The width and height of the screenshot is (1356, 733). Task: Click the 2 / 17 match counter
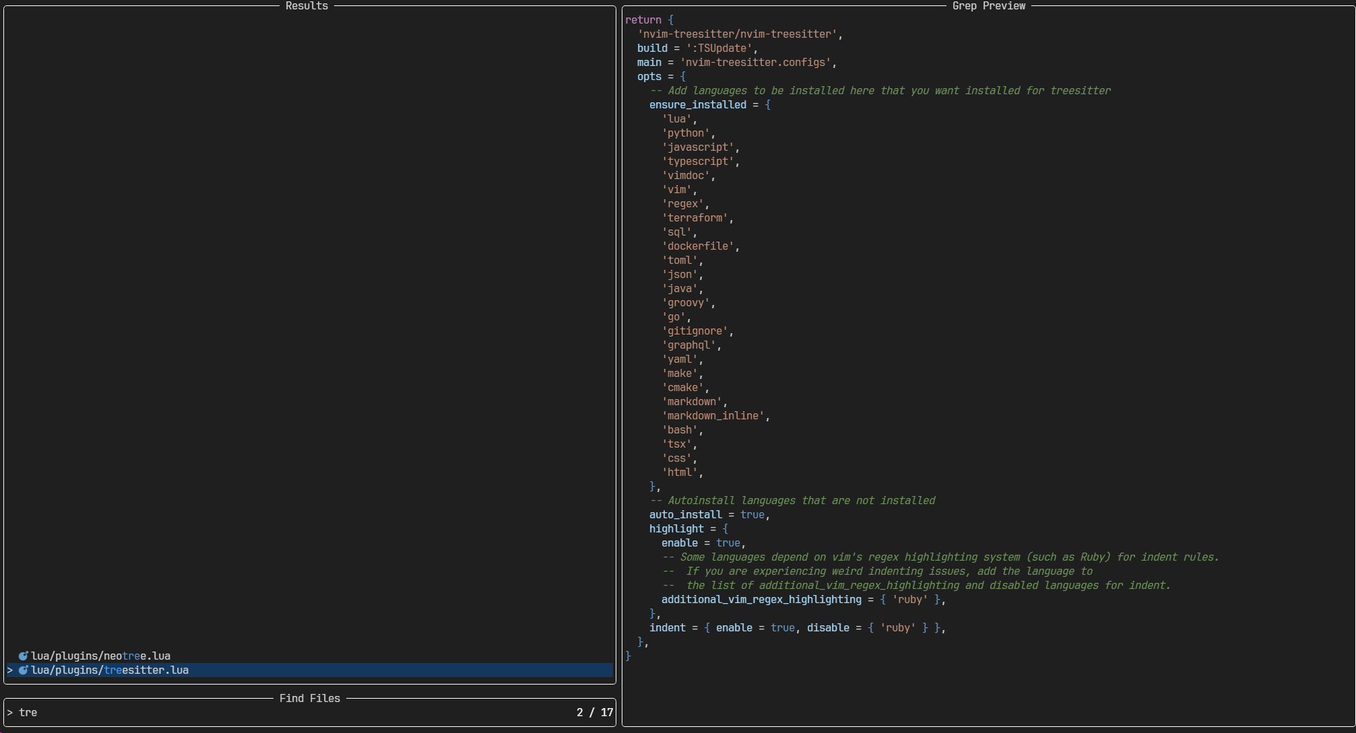tap(594, 713)
